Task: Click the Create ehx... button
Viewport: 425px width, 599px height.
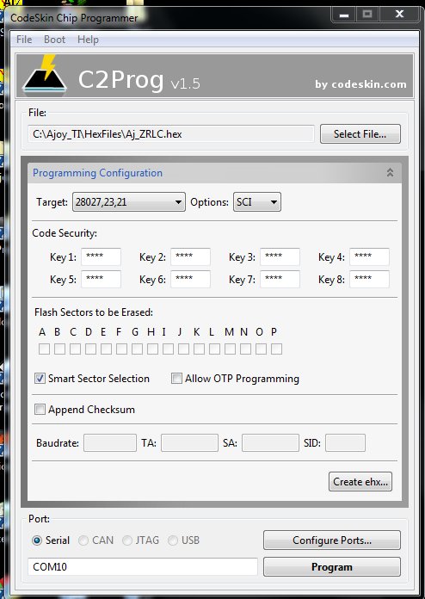Action: coord(360,481)
